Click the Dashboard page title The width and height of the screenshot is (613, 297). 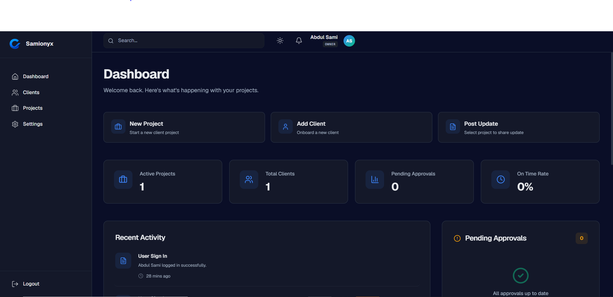[136, 74]
